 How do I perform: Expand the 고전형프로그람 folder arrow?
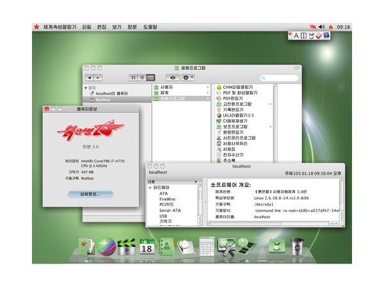[270, 104]
